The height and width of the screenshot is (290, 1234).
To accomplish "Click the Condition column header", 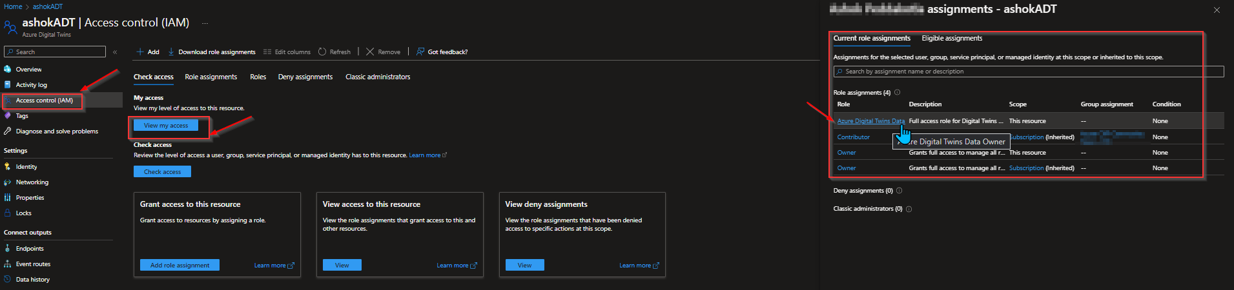I will click(1166, 104).
